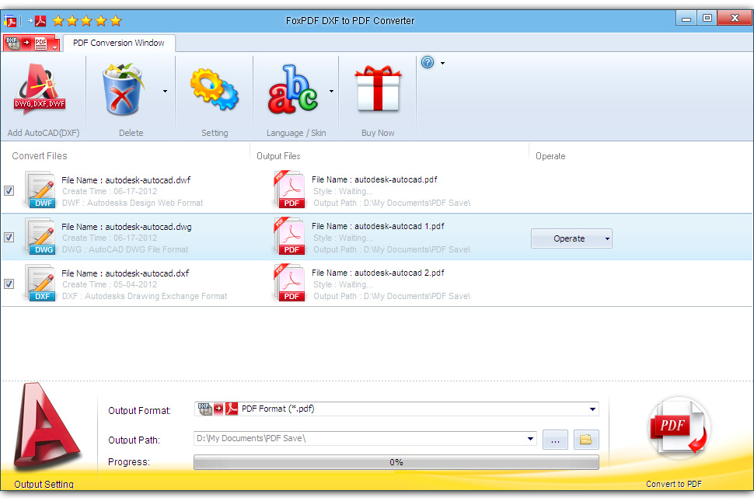Click the 0% progress bar
Image resolution: width=754 pixels, height=501 pixels.
pos(396,462)
